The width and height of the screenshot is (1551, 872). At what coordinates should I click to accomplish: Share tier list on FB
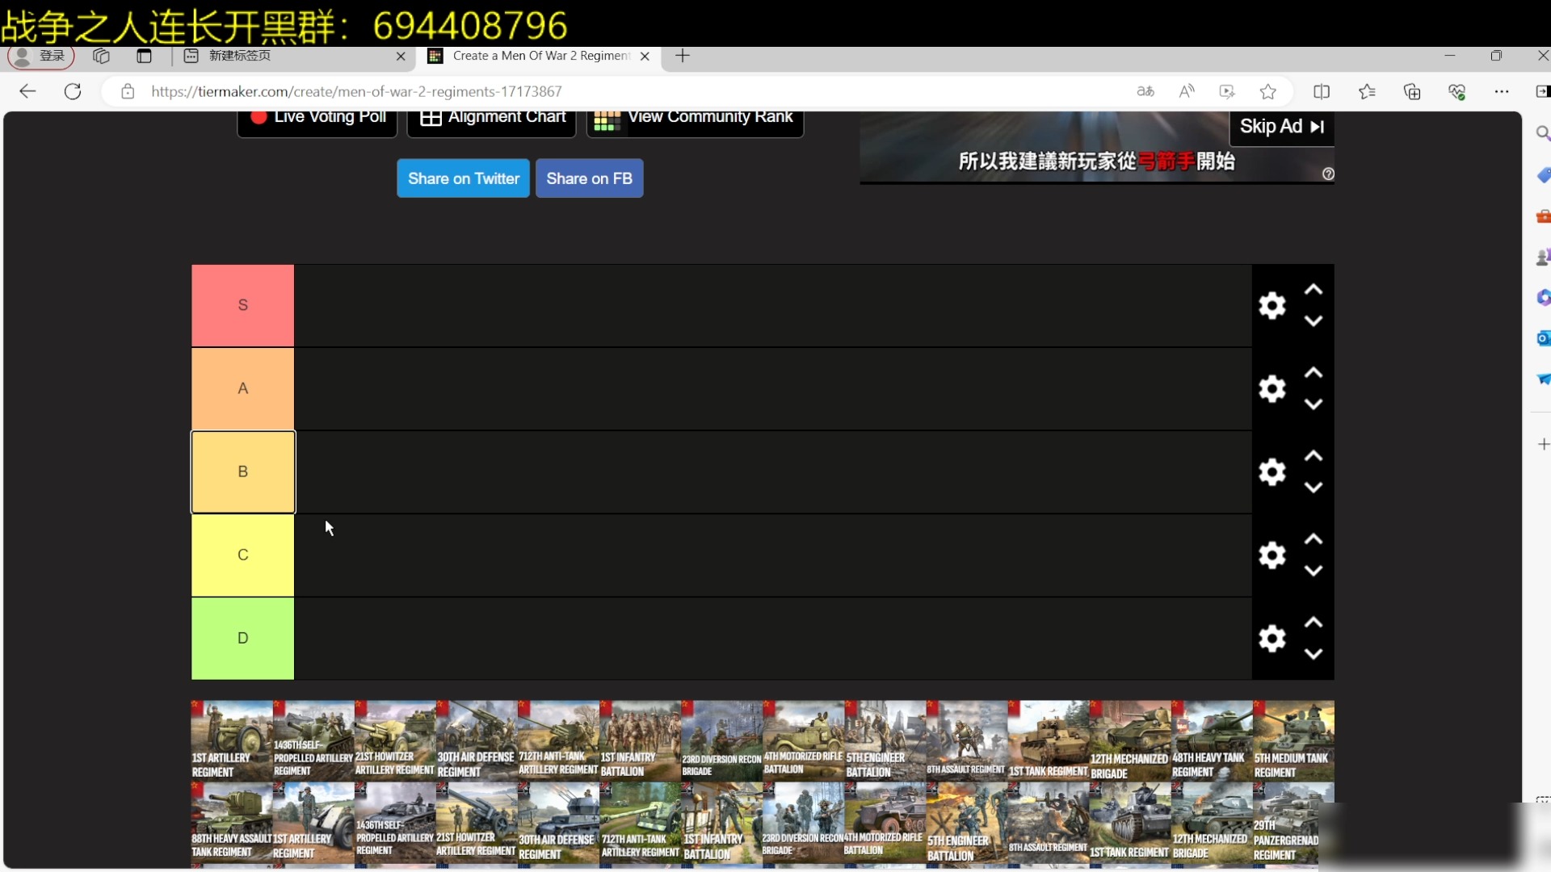pos(589,178)
